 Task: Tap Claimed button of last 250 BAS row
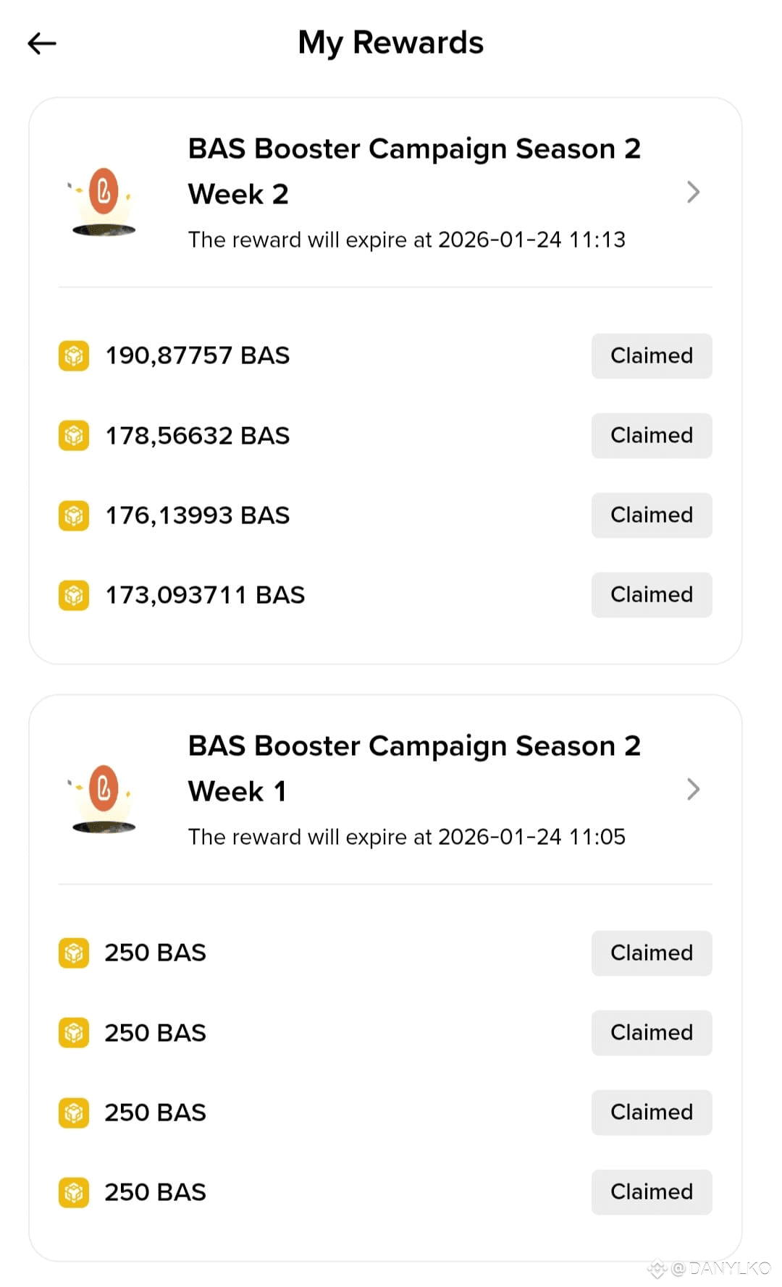pos(652,1192)
